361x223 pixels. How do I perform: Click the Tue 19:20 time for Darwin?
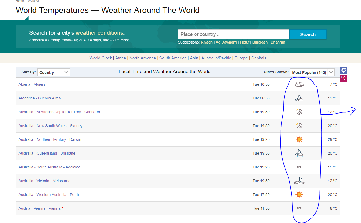coord(261,139)
